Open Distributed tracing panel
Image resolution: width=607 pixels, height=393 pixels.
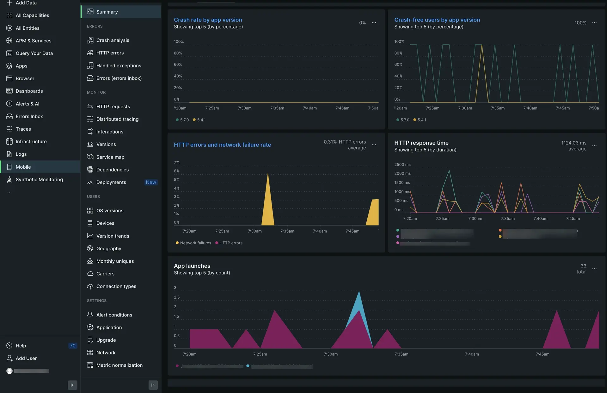tap(117, 119)
